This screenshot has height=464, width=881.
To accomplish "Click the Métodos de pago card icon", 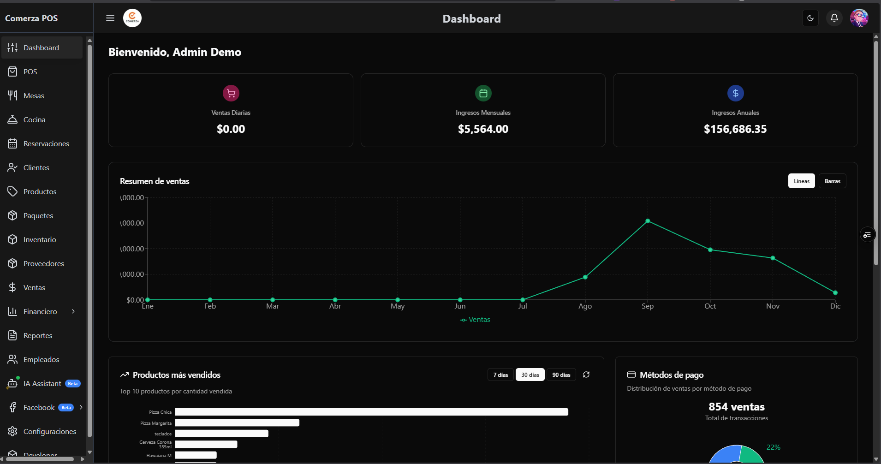I will pos(631,375).
